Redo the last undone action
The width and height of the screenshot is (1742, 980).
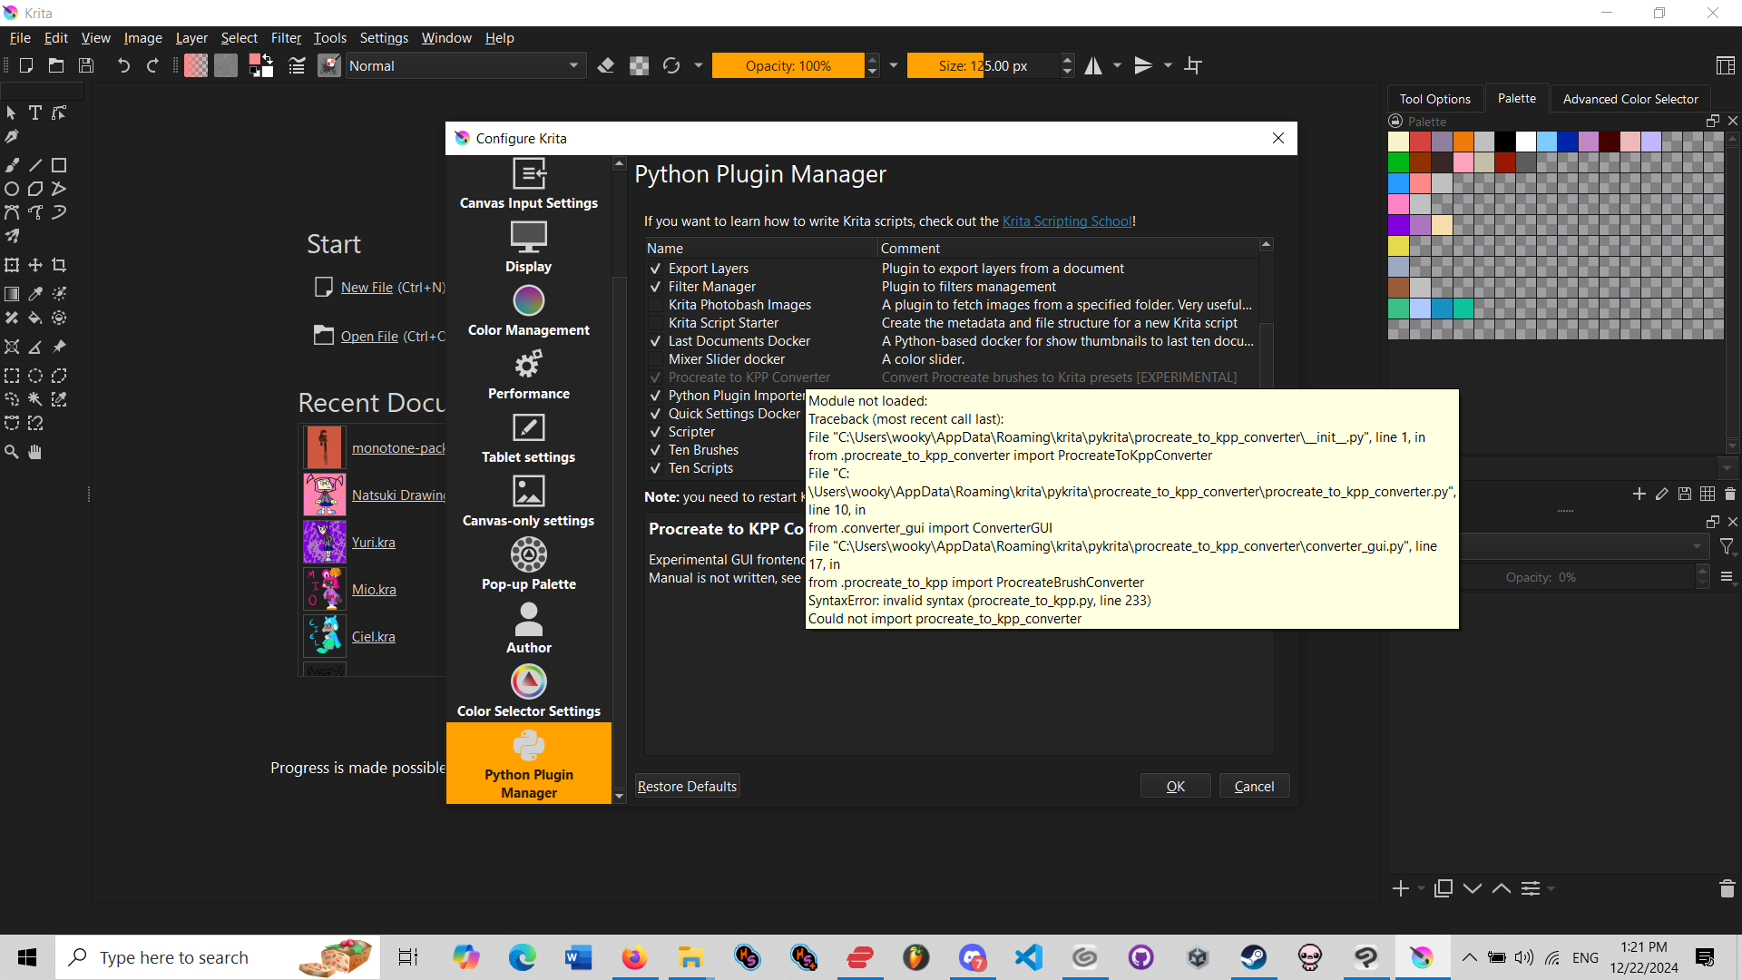(x=152, y=65)
